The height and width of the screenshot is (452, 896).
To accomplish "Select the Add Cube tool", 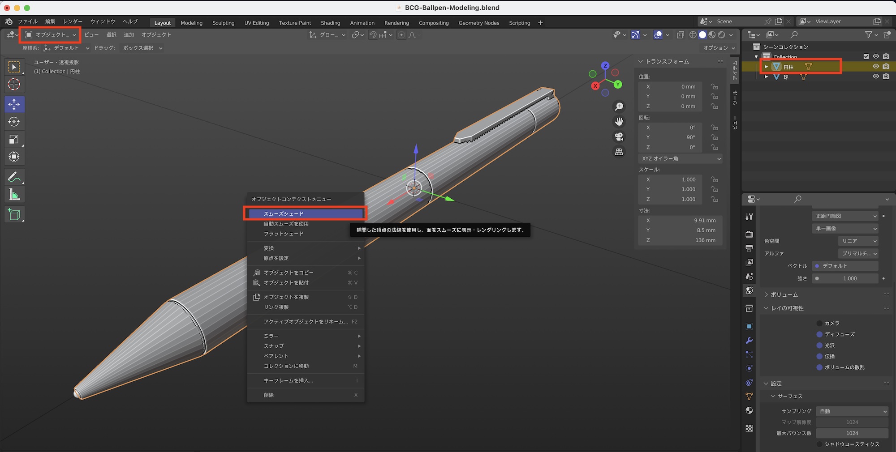I will tap(14, 214).
